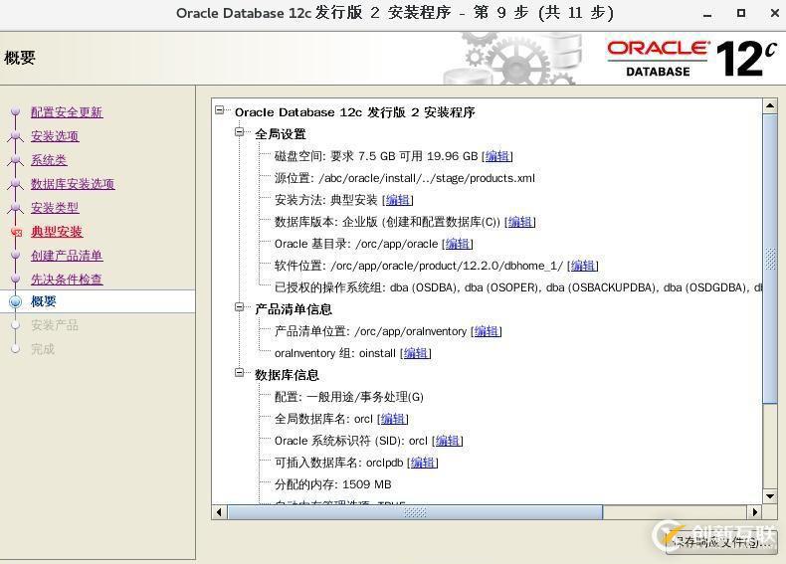The height and width of the screenshot is (564, 786).
Task: Collapse the 全局设置 section
Action: tap(240, 132)
